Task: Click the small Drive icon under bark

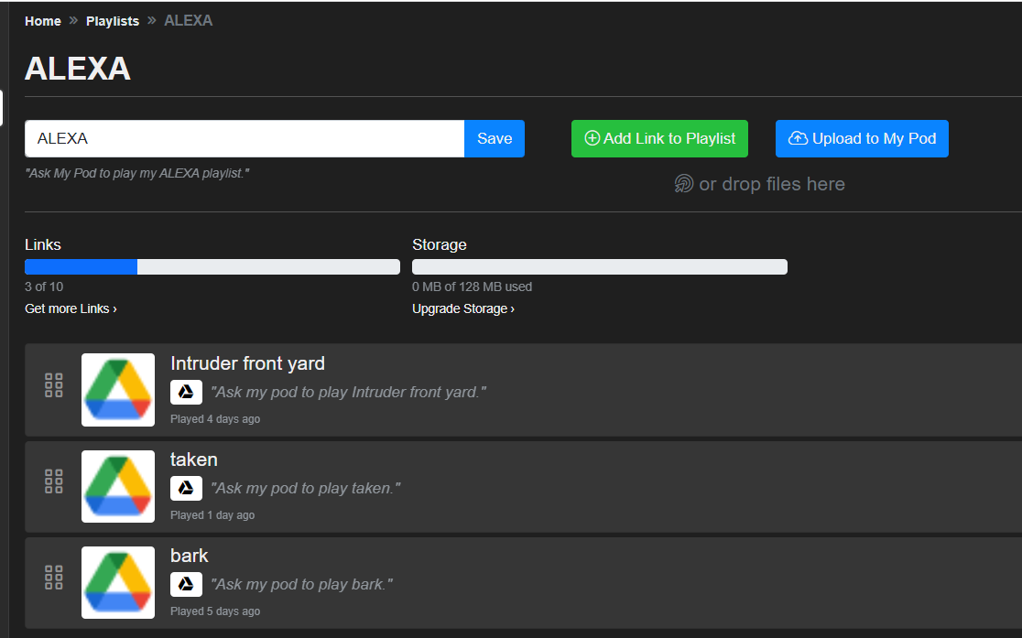Action: [186, 585]
